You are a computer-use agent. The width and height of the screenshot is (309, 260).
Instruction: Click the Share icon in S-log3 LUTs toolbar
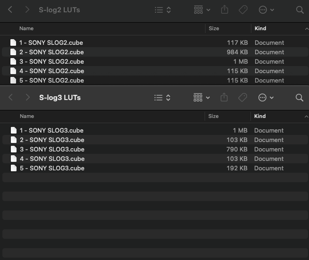tap(224, 98)
